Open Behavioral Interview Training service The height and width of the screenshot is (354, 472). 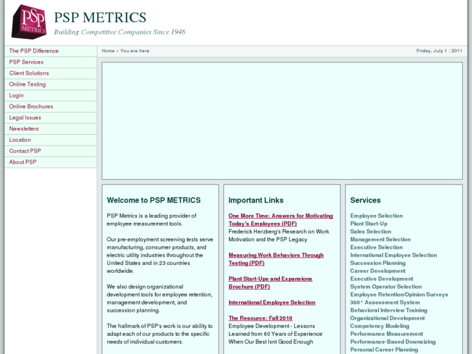point(389,310)
